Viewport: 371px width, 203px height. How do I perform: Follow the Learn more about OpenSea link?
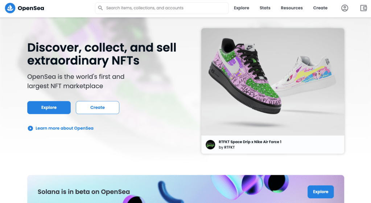click(x=64, y=128)
